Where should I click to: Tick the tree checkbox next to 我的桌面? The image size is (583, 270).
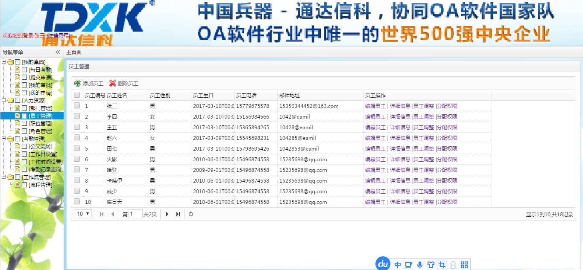tap(18, 62)
